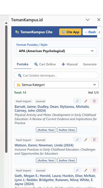This screenshot has height=188, width=103.
Task: Click the document vertical scrollbar thumb
Action: point(6,89)
